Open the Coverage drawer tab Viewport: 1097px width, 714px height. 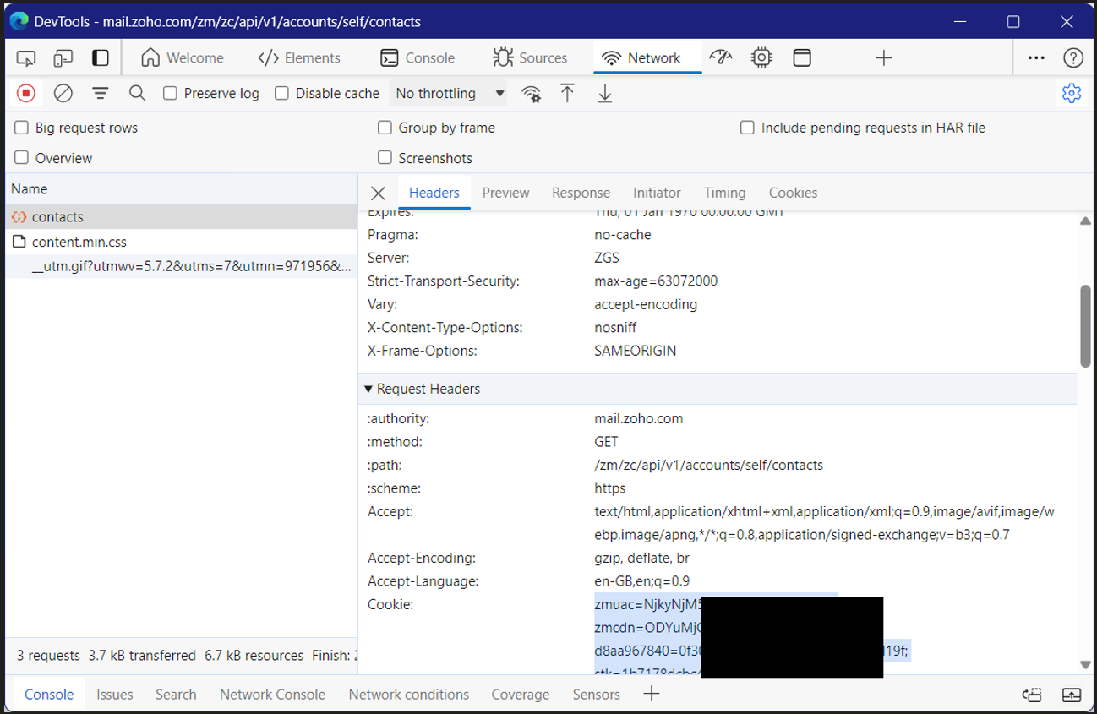coord(521,695)
